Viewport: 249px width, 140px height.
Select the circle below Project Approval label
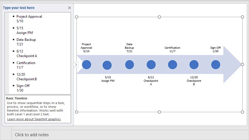click(x=87, y=65)
